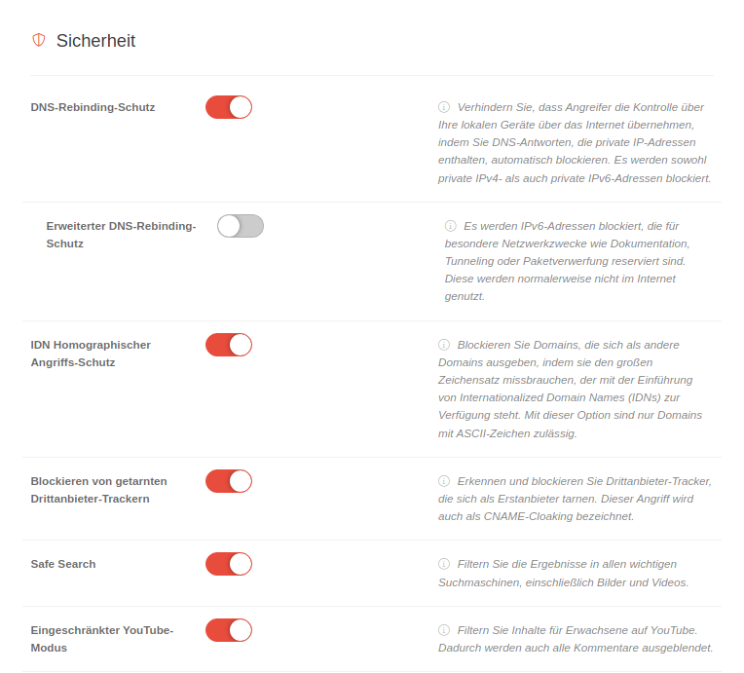Enable Erweiterter DNS-Rebinding-Schutz switch
Screen dimensions: 744x673
tap(241, 226)
